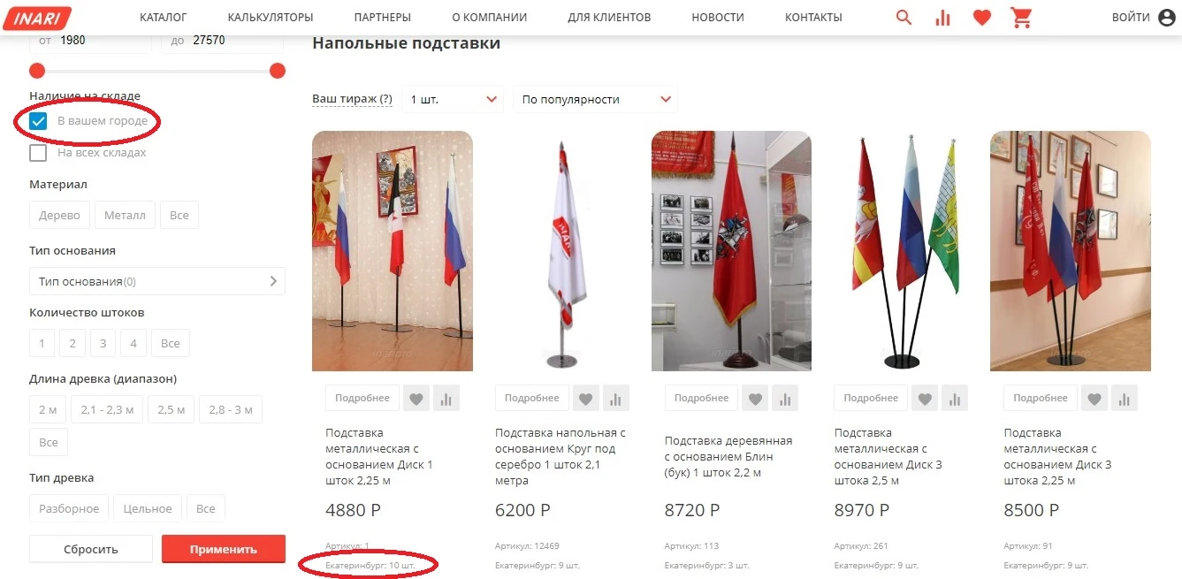Open favorites heart icon in header
The height and width of the screenshot is (579, 1182).
(x=982, y=17)
